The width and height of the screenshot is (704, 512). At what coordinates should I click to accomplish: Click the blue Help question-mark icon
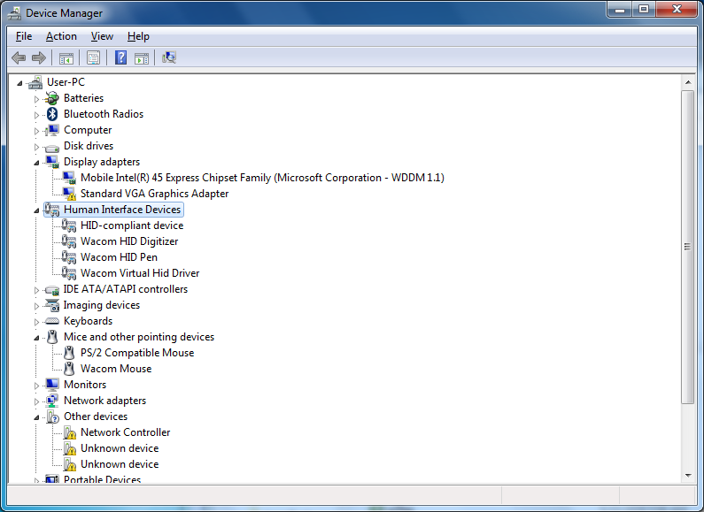(120, 57)
